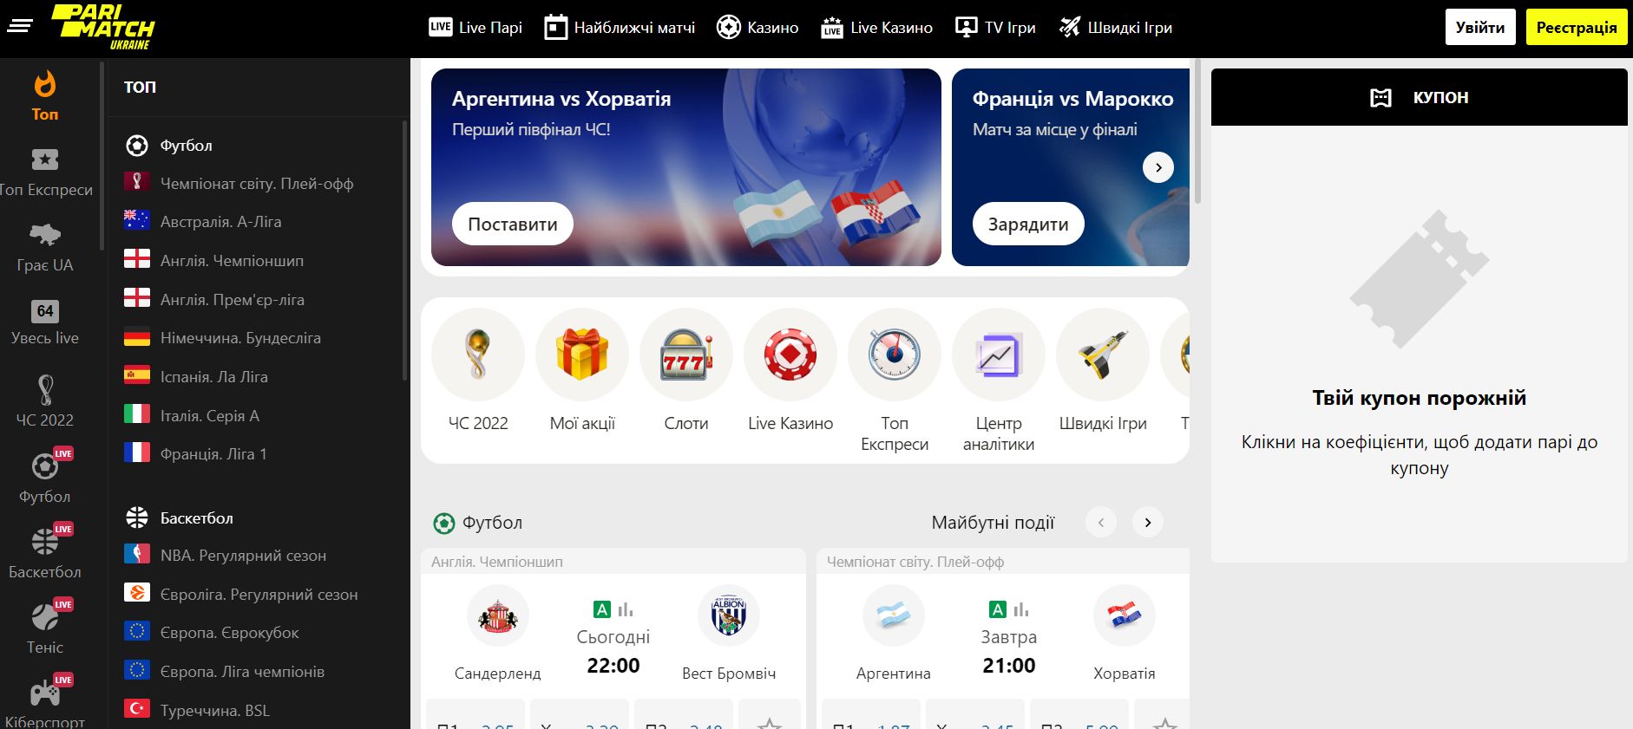Open Центр аналітики chart icon
Image resolution: width=1633 pixels, height=729 pixels.
click(x=999, y=355)
